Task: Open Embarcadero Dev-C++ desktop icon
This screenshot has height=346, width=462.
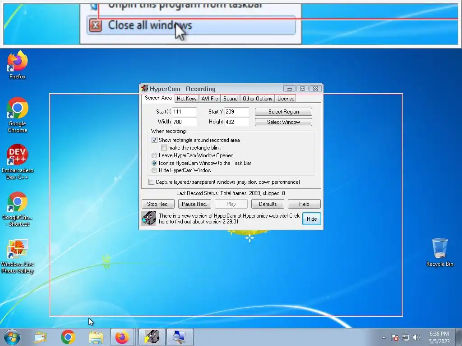Action: 18,162
